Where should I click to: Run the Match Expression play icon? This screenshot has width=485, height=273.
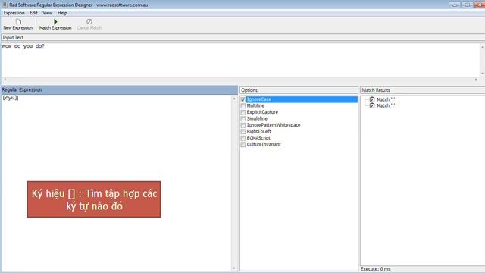(x=55, y=22)
